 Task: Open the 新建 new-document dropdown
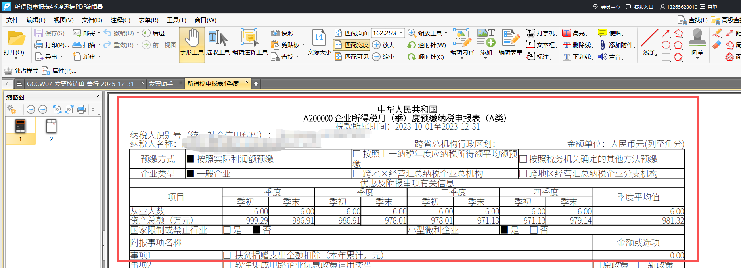point(99,57)
